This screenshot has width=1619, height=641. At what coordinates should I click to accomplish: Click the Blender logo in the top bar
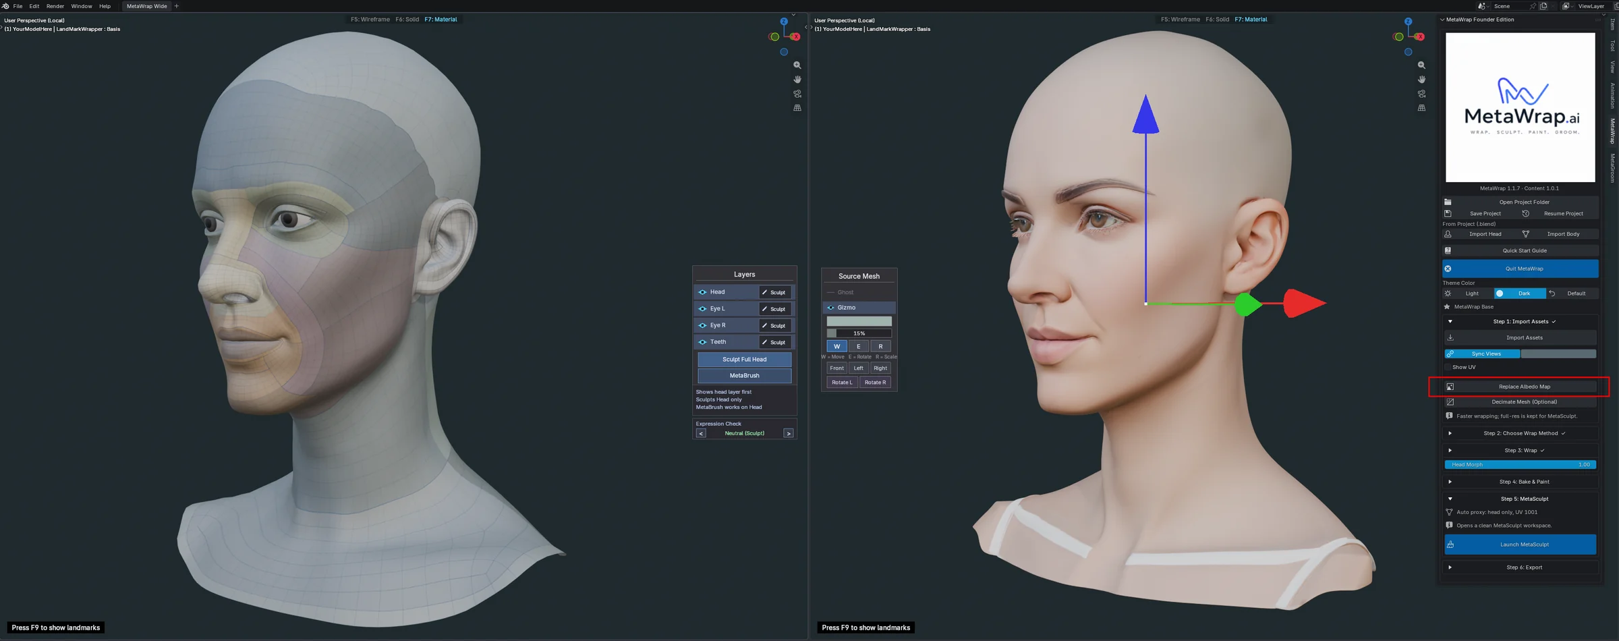[5, 6]
